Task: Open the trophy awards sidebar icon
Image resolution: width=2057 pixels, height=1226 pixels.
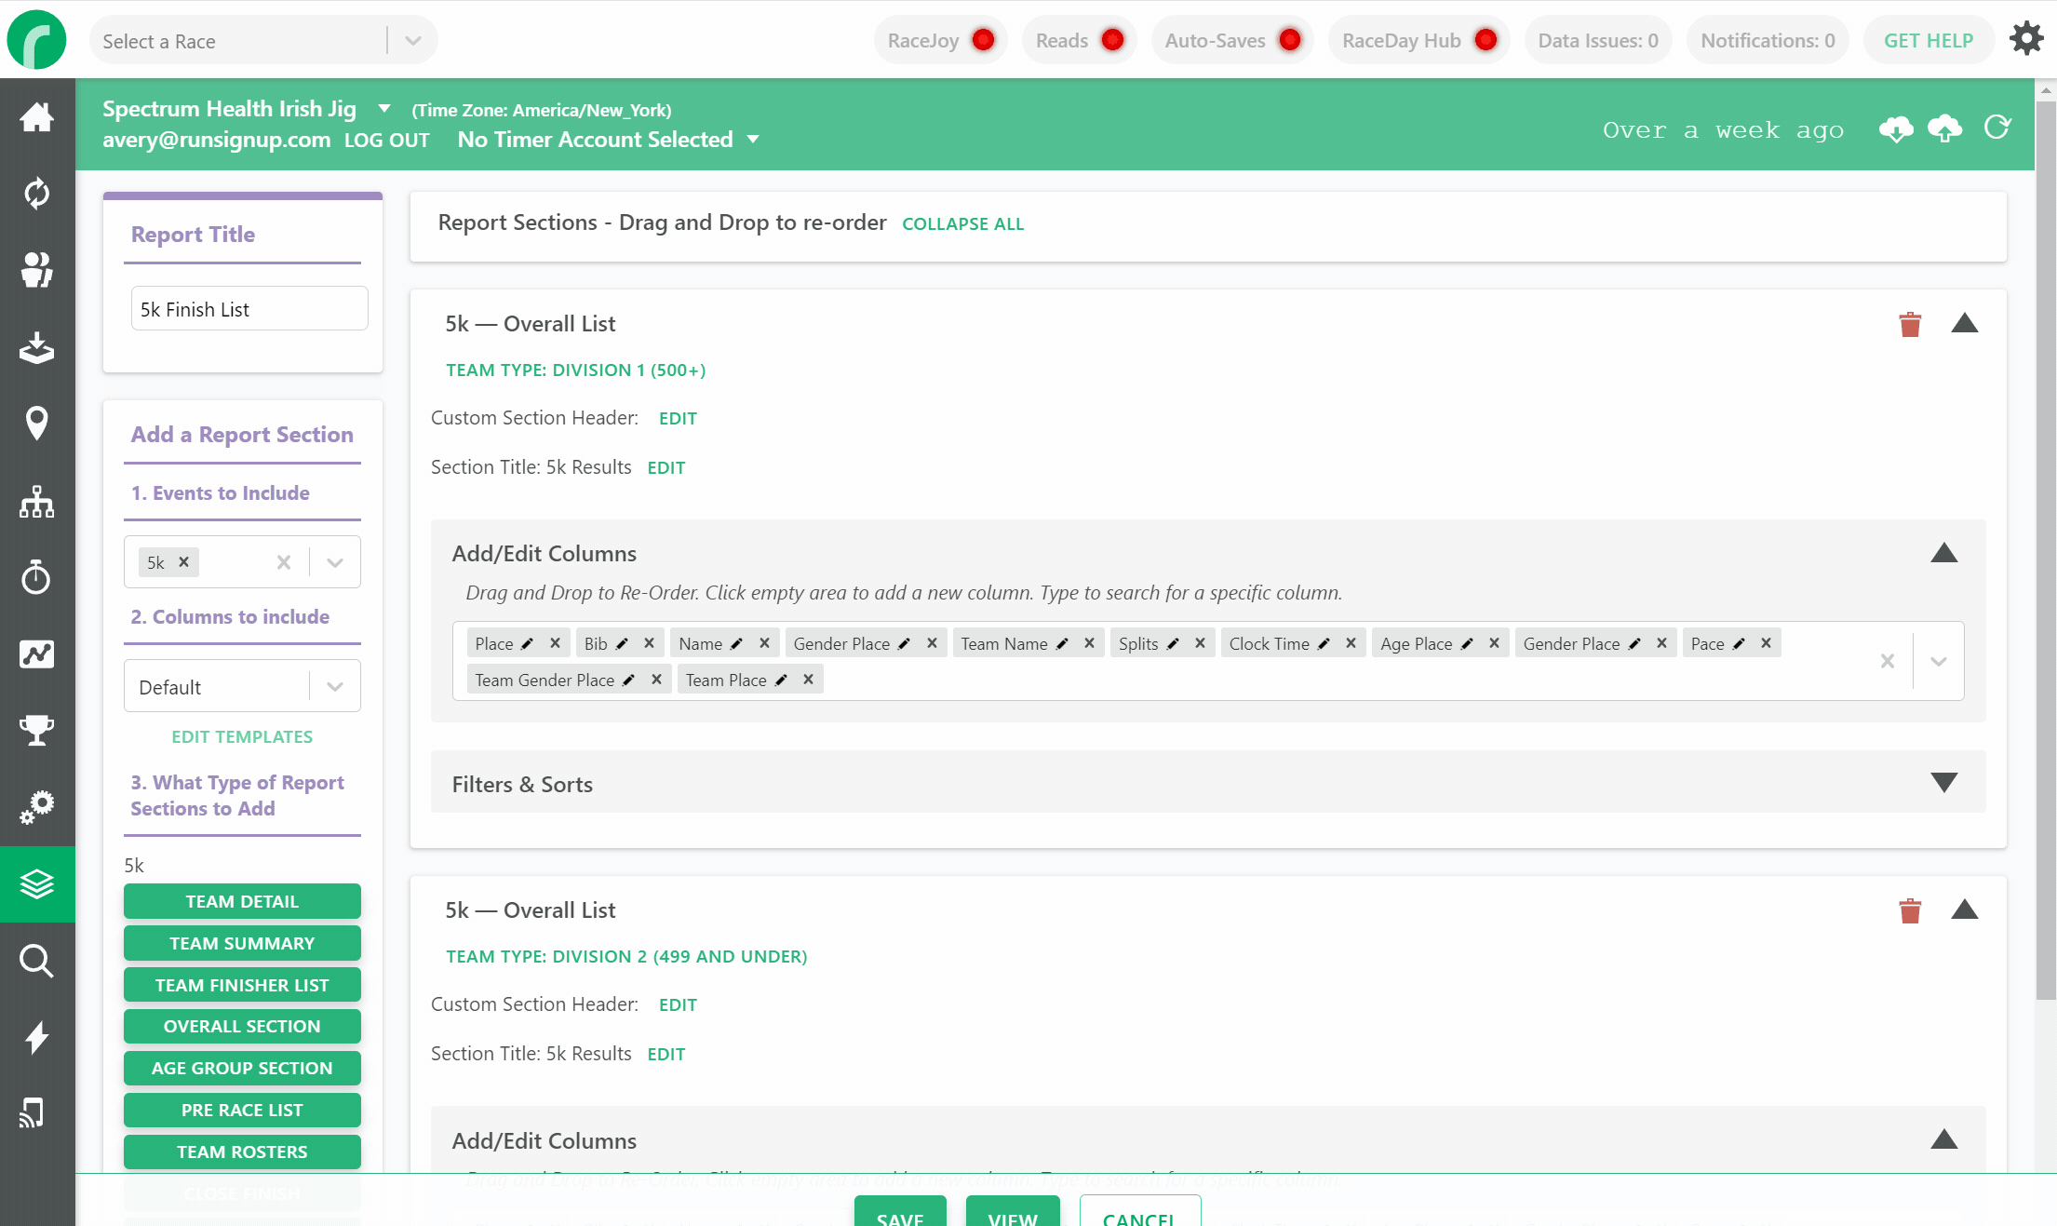Action: click(x=36, y=730)
